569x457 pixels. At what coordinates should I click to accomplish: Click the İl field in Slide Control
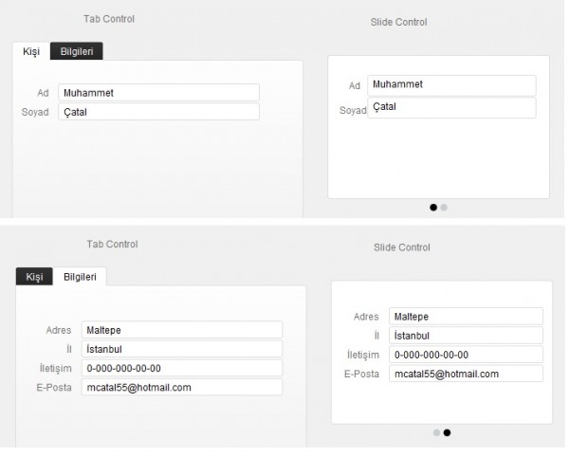(467, 336)
